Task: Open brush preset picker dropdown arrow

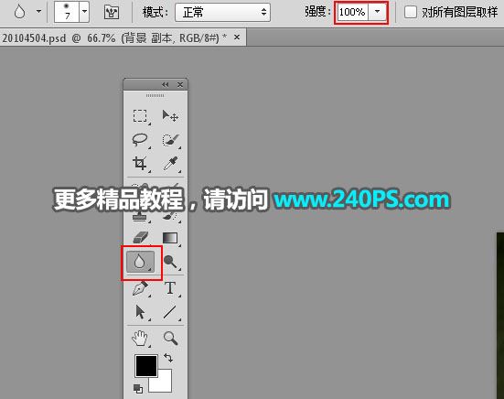Action: click(x=84, y=12)
